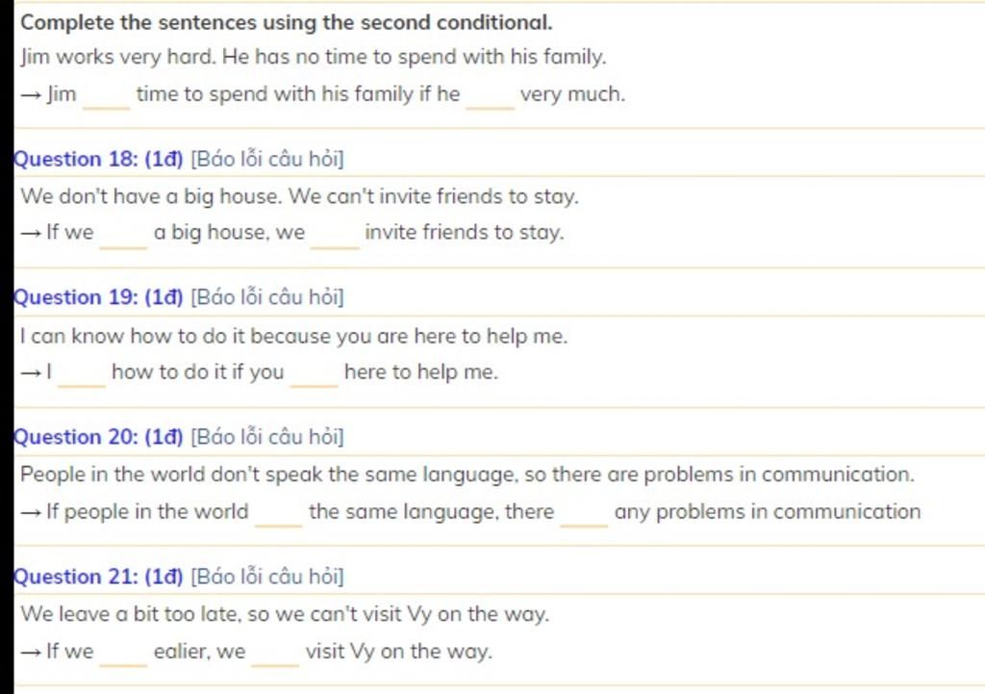Open Question 21 heading link
The width and height of the screenshot is (985, 694).
coord(98,577)
